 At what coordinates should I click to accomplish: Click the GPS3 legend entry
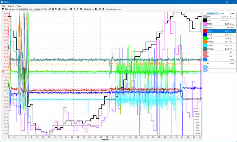[197, 114]
